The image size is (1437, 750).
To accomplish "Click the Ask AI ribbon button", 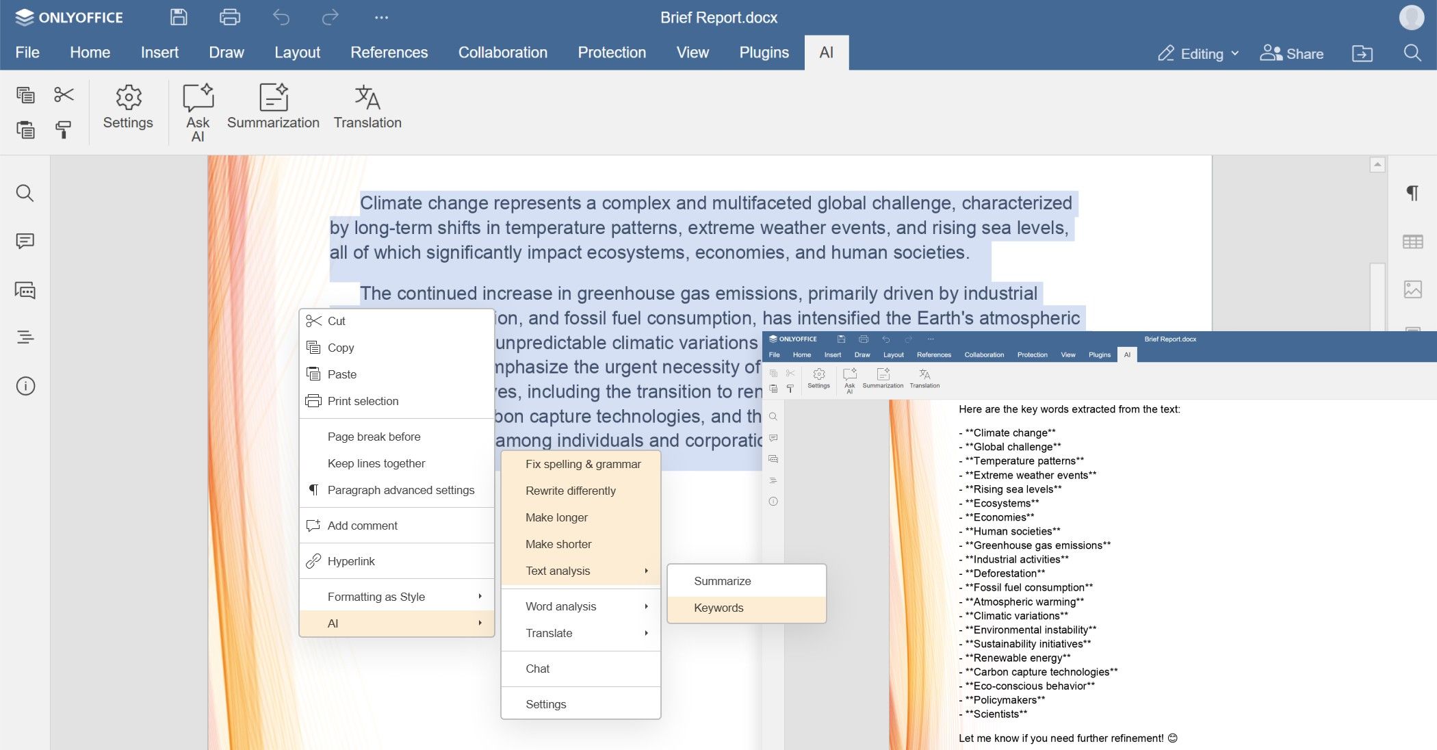I will tap(198, 113).
